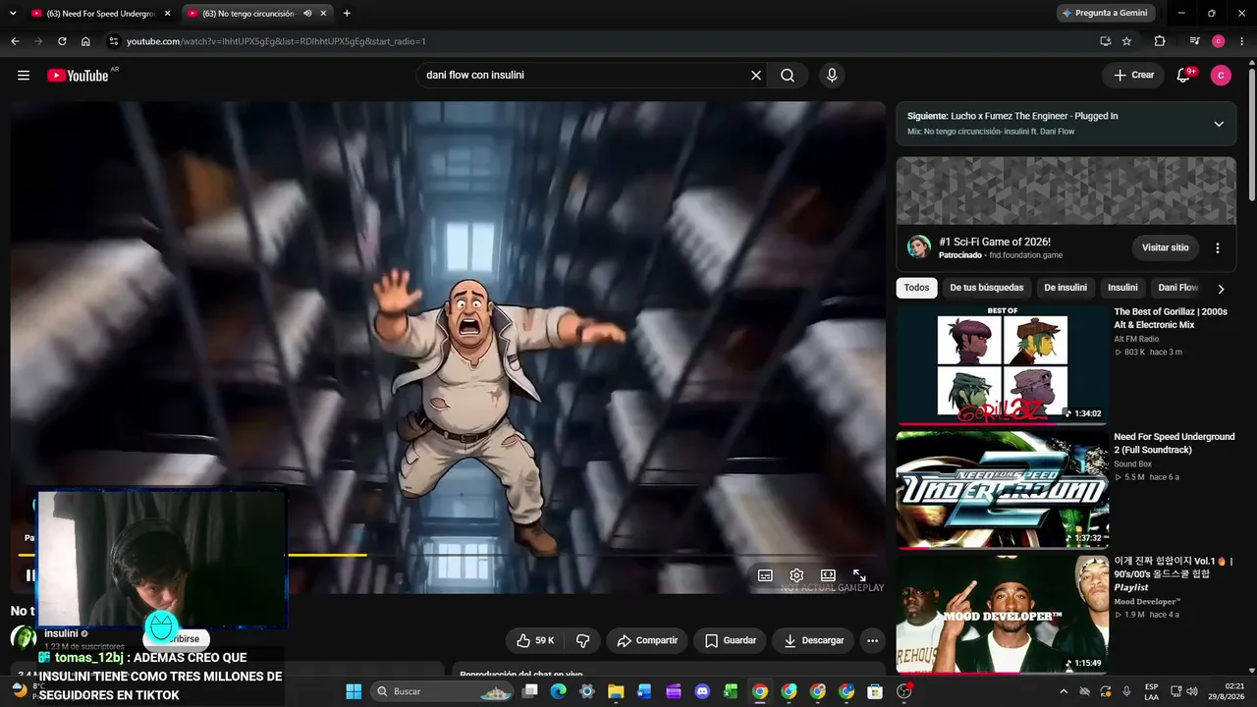
Task: Clear the YouTube search query
Action: coord(756,76)
